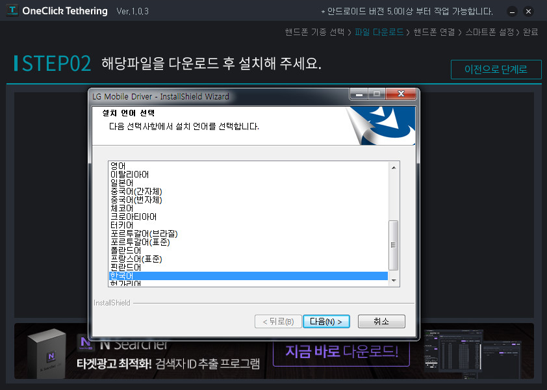The height and width of the screenshot is (390, 547).
Task: Choose 프랑스어(표준) in the language list
Action: pyautogui.click(x=248, y=259)
